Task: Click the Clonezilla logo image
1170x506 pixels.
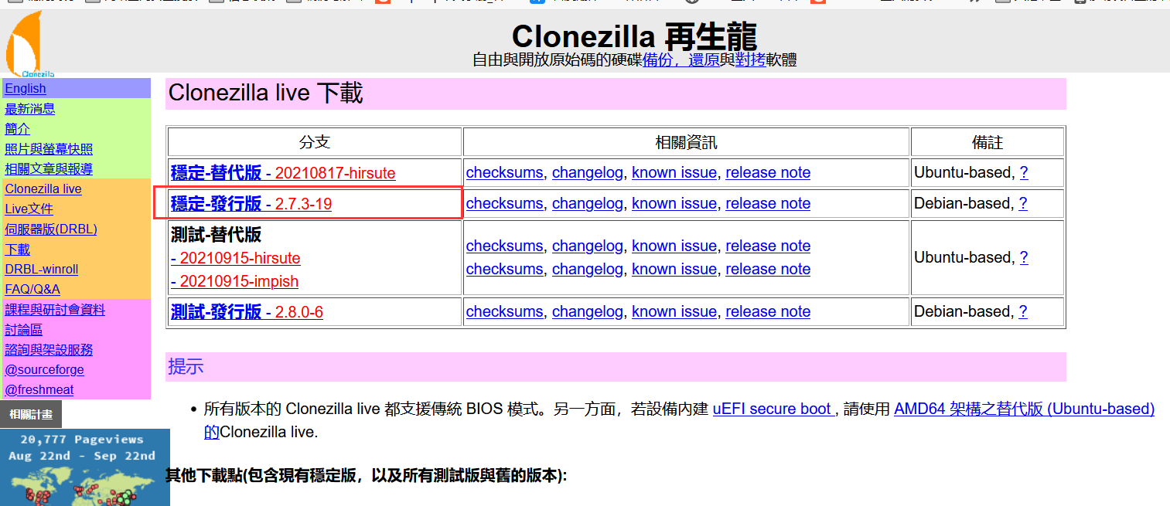Action: (x=29, y=44)
